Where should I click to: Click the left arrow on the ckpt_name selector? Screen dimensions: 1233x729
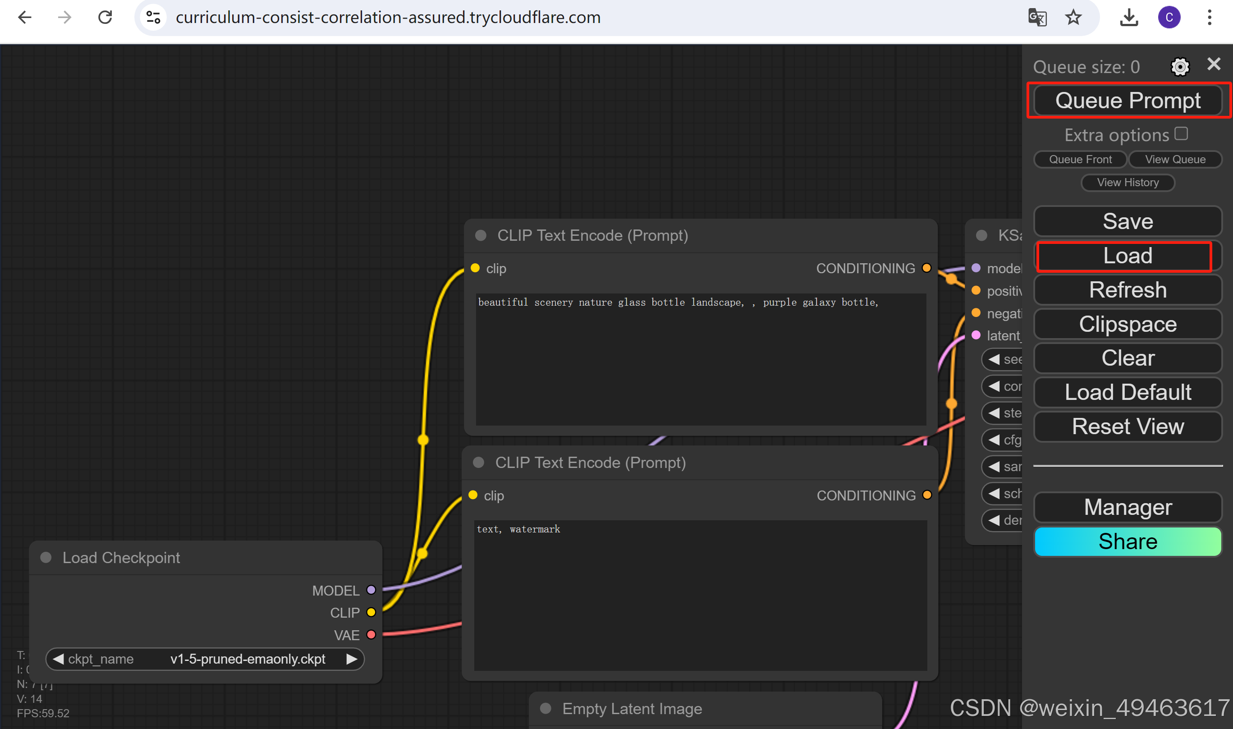pyautogui.click(x=59, y=659)
